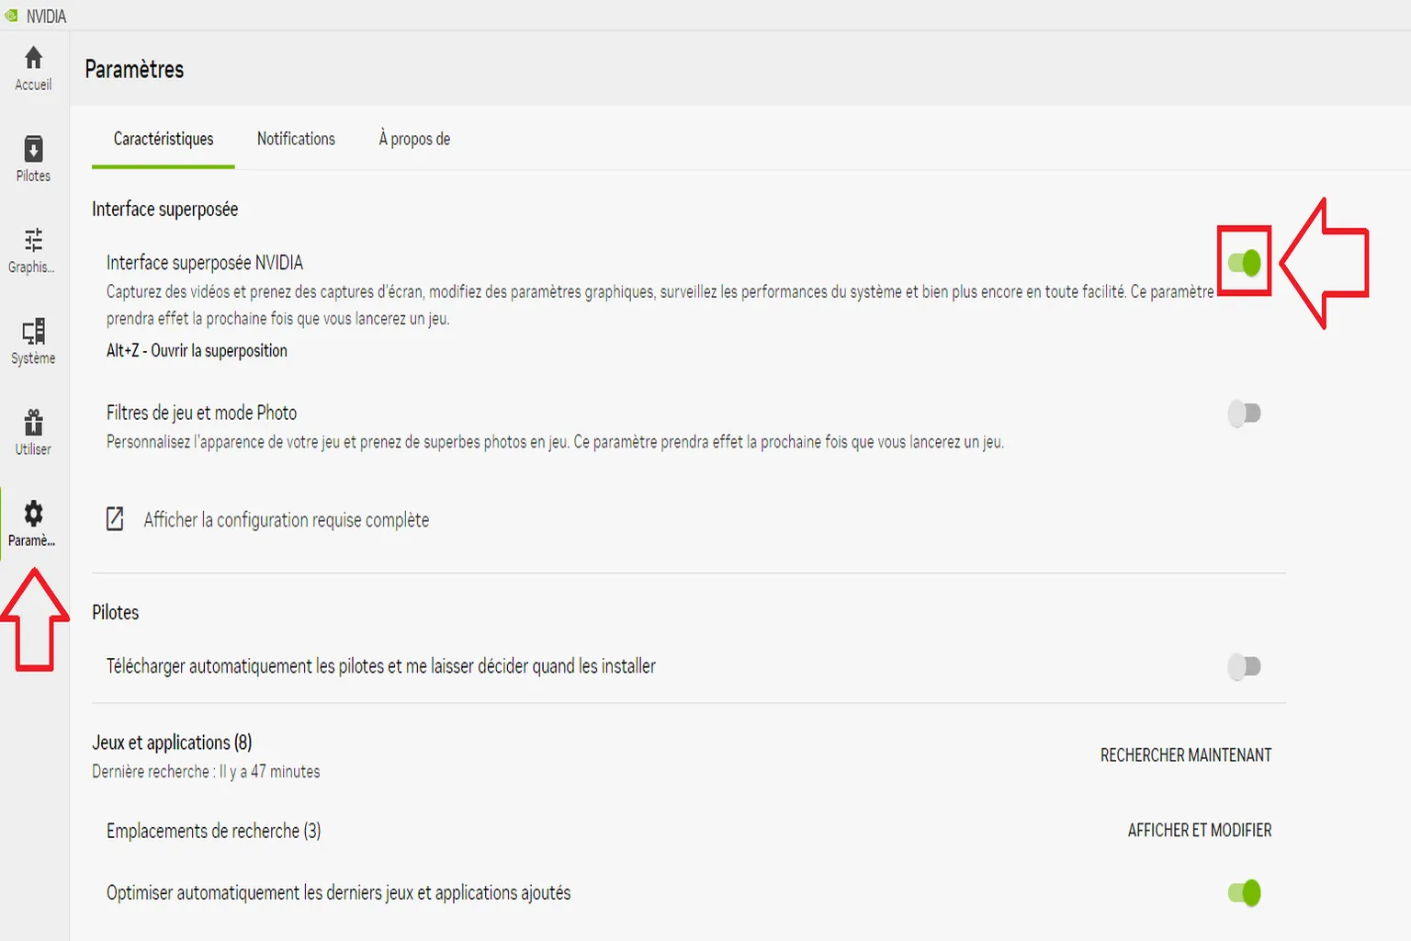Image resolution: width=1411 pixels, height=941 pixels.
Task: Select the Paramètres gear icon in sidebar
Action: click(x=33, y=513)
